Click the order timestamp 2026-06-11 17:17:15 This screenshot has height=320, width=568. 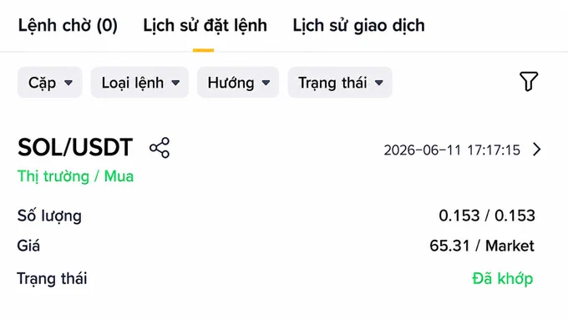coord(452,150)
